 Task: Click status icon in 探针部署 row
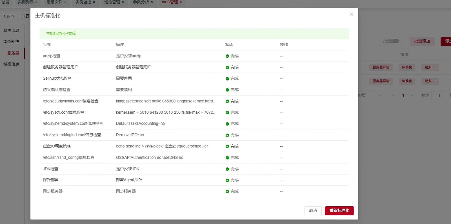(x=227, y=180)
